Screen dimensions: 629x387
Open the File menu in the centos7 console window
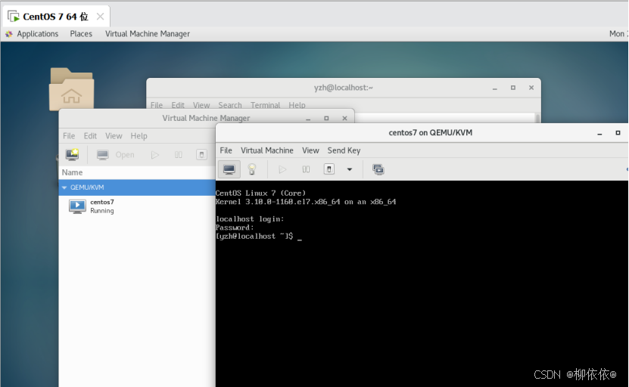[226, 150]
